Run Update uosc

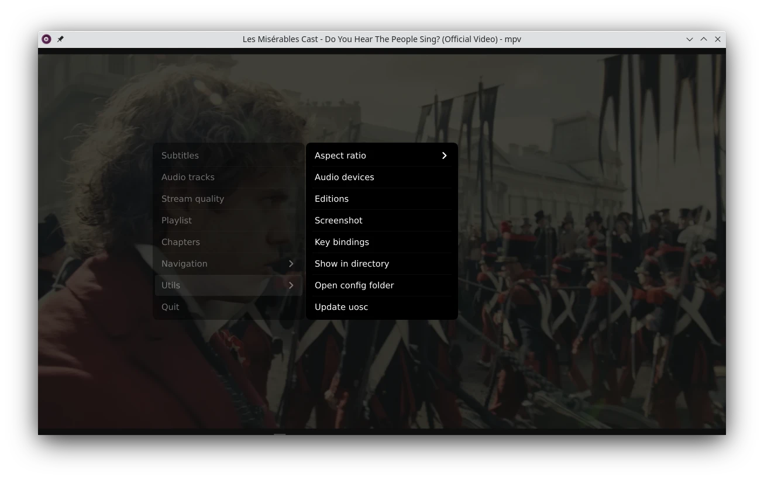(341, 307)
